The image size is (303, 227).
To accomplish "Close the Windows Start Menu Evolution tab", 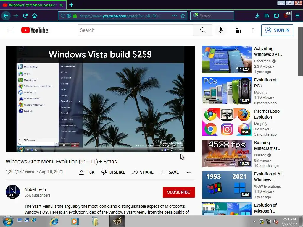I will (x=61, y=5).
